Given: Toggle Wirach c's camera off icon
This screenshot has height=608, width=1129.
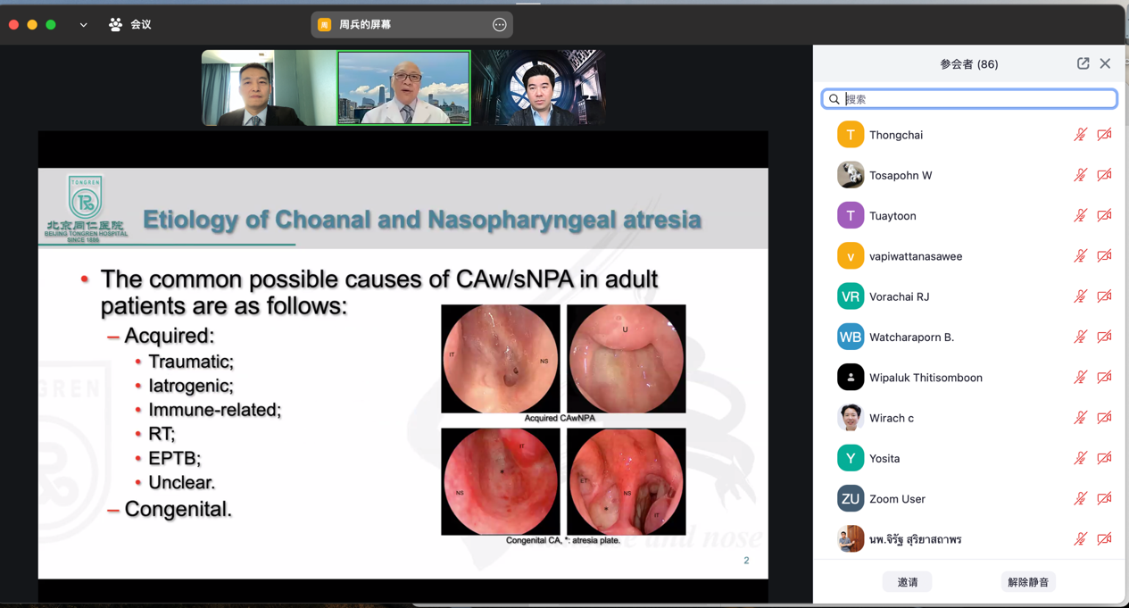Looking at the screenshot, I should [x=1104, y=418].
